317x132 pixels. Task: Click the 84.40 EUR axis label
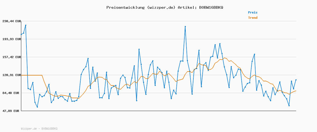click(x=12, y=93)
